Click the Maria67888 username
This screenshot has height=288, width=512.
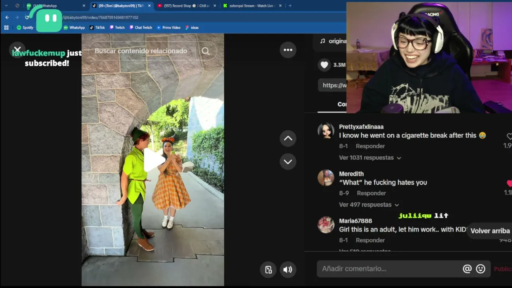(356, 221)
